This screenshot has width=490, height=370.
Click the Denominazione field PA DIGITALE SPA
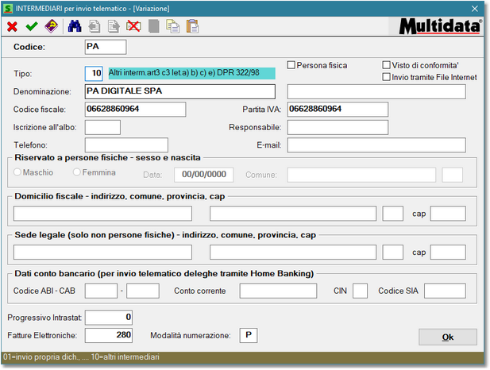180,91
